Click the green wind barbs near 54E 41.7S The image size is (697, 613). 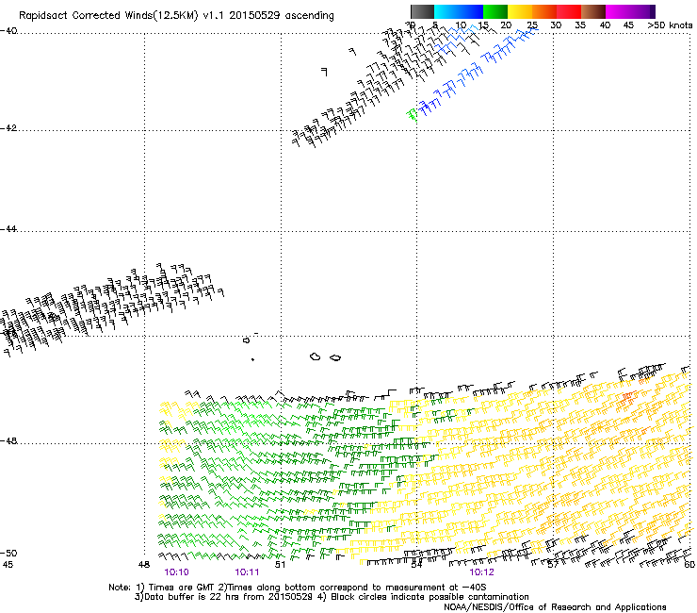(x=412, y=115)
